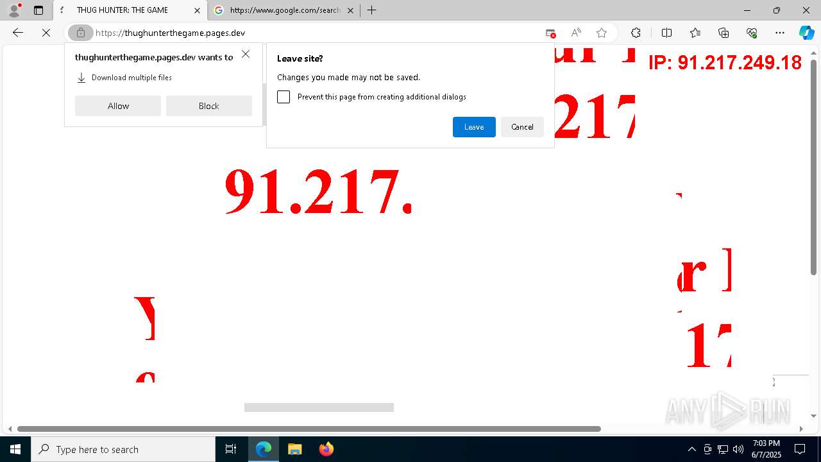
Task: Open blocked downloads indicator in address bar
Action: coord(550,33)
